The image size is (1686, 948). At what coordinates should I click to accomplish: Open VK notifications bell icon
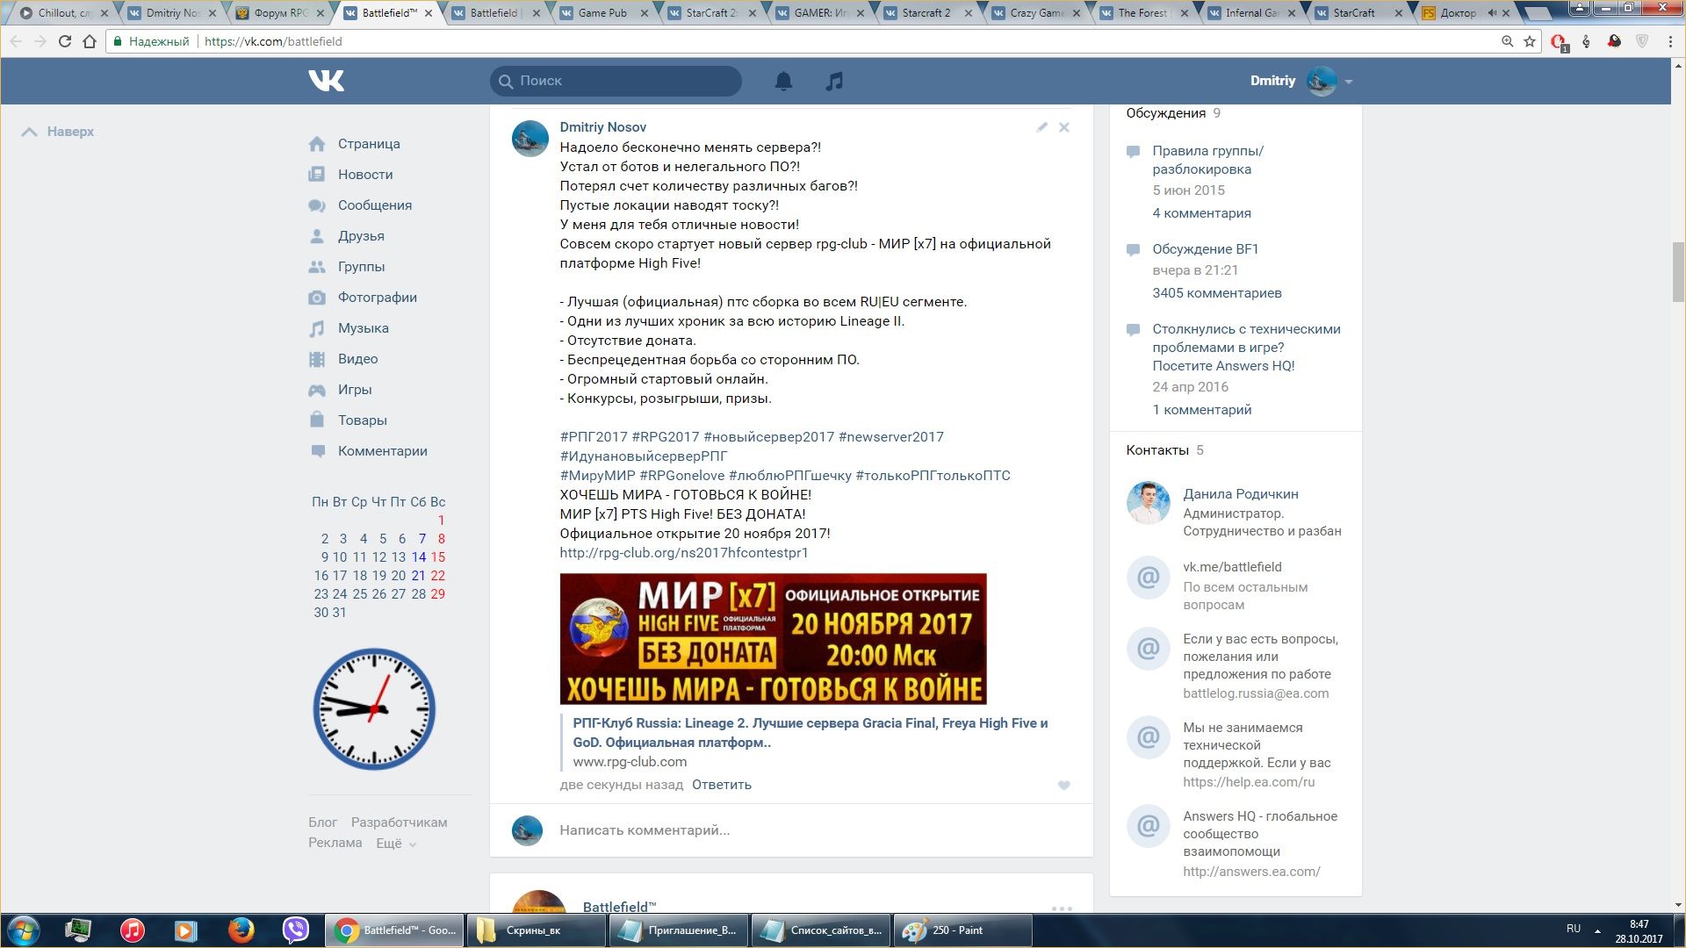click(x=783, y=81)
